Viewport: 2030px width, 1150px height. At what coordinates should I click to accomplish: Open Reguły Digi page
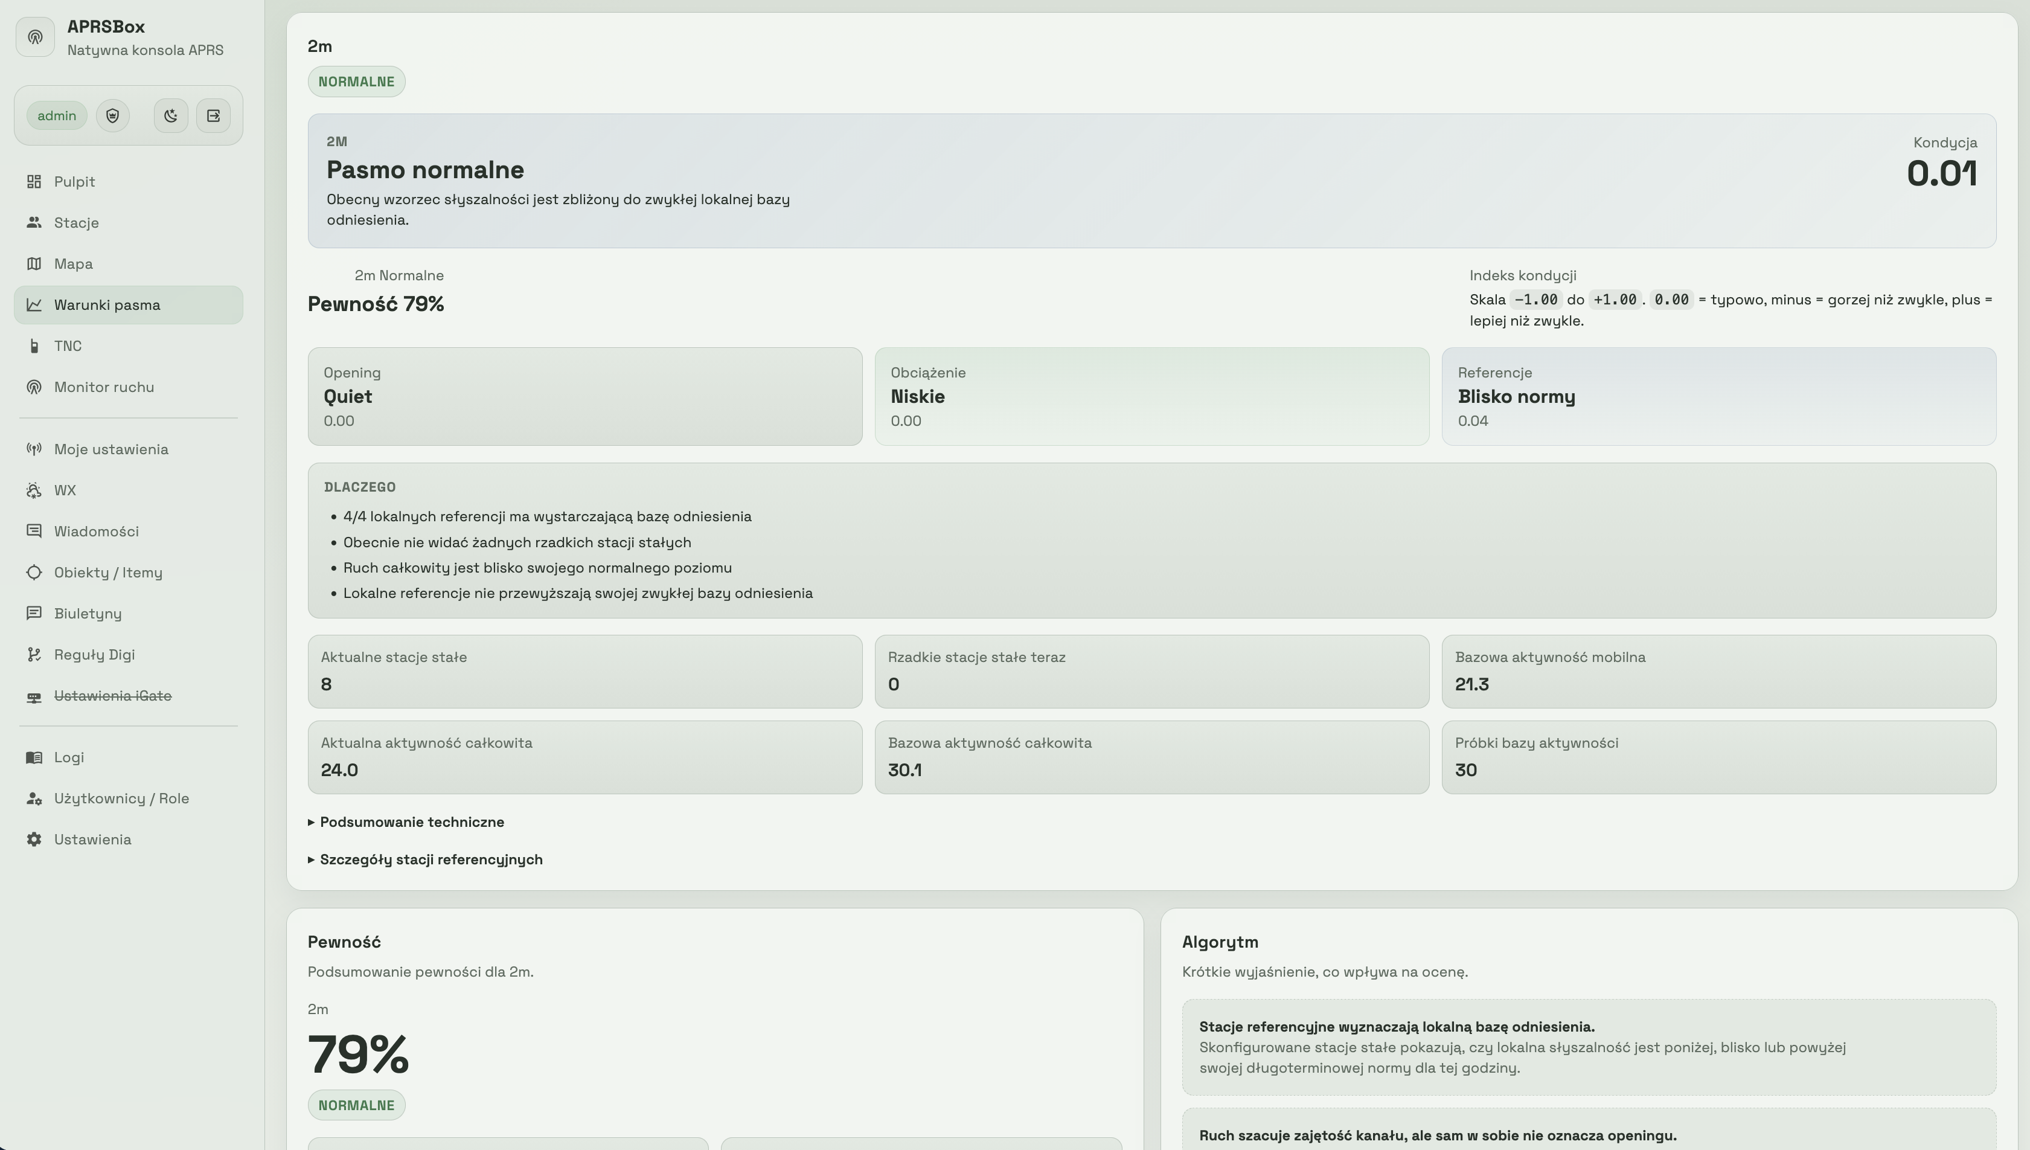(x=94, y=655)
